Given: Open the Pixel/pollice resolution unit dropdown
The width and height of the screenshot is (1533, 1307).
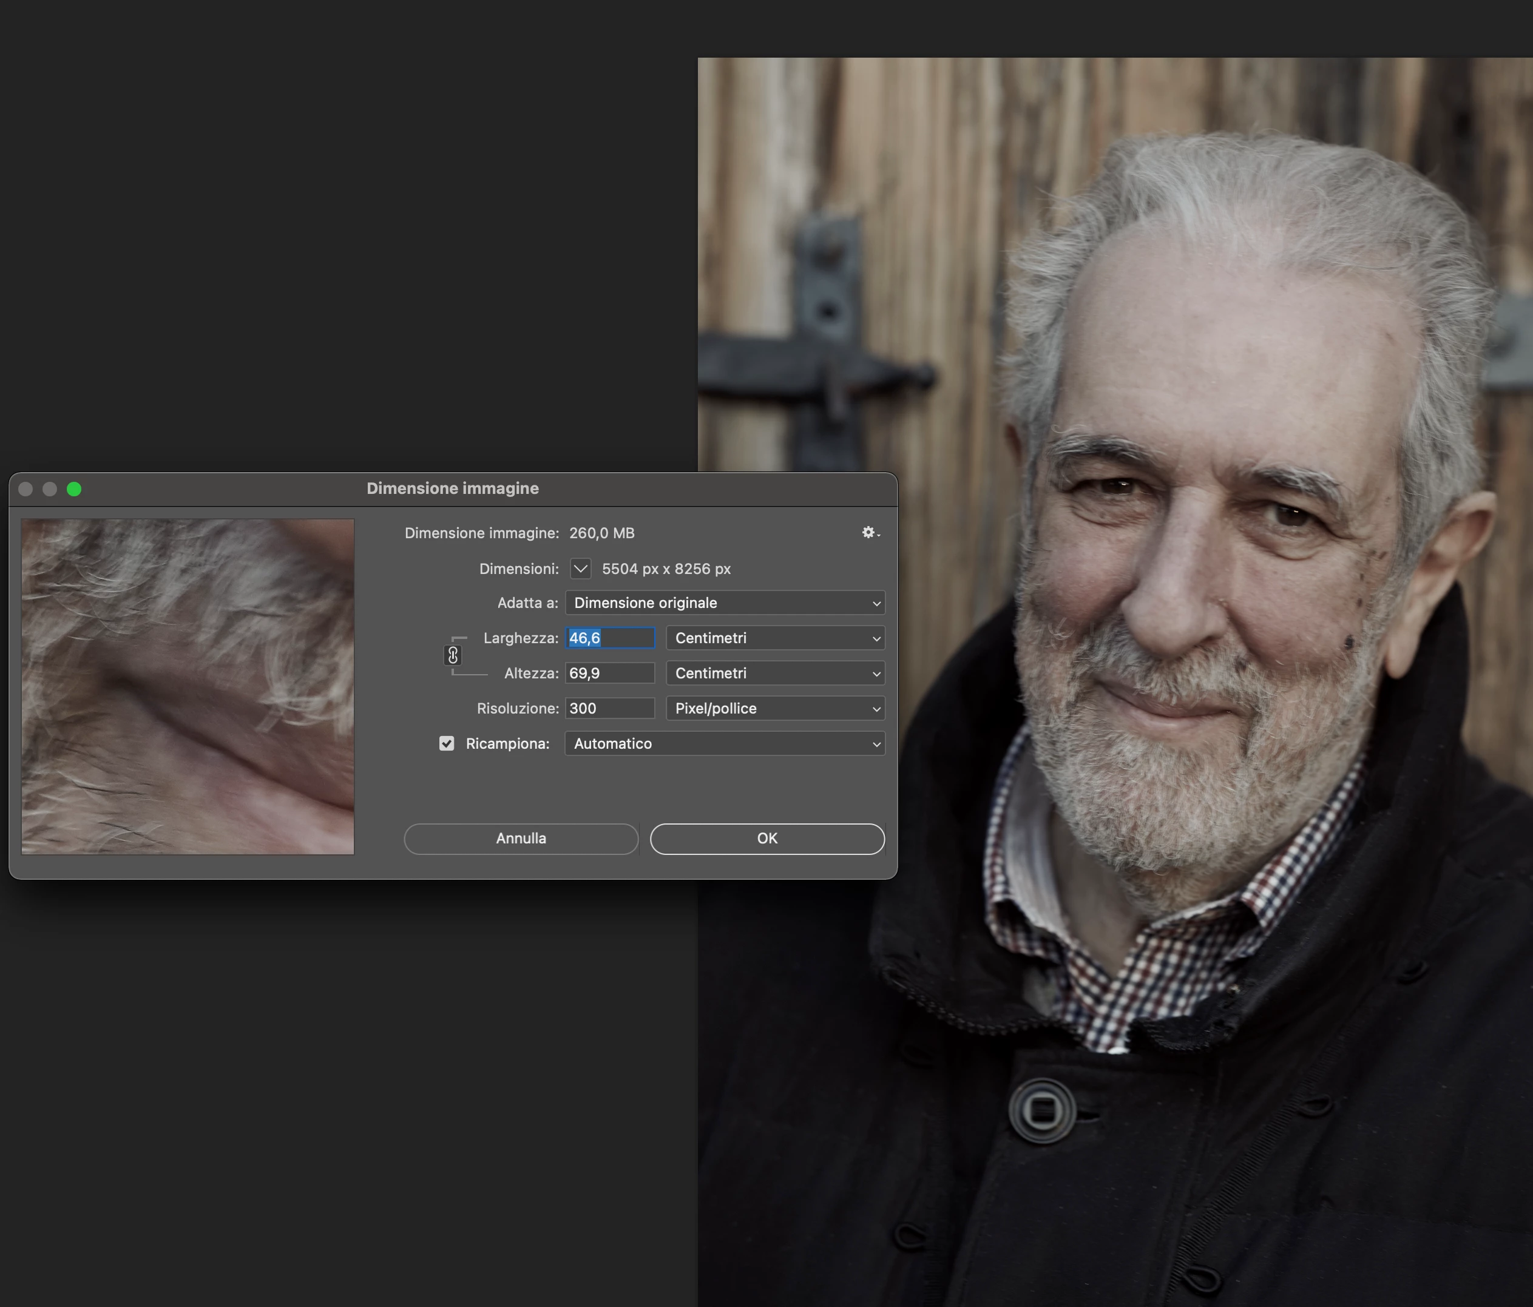Looking at the screenshot, I should point(774,709).
